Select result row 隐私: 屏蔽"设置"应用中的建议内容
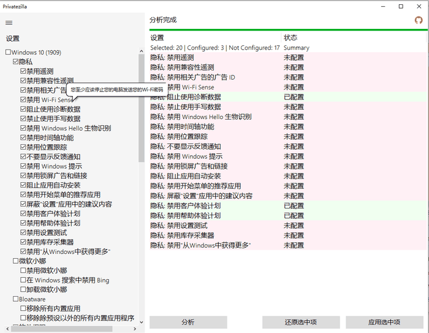This screenshot has height=333, width=429. click(288, 196)
